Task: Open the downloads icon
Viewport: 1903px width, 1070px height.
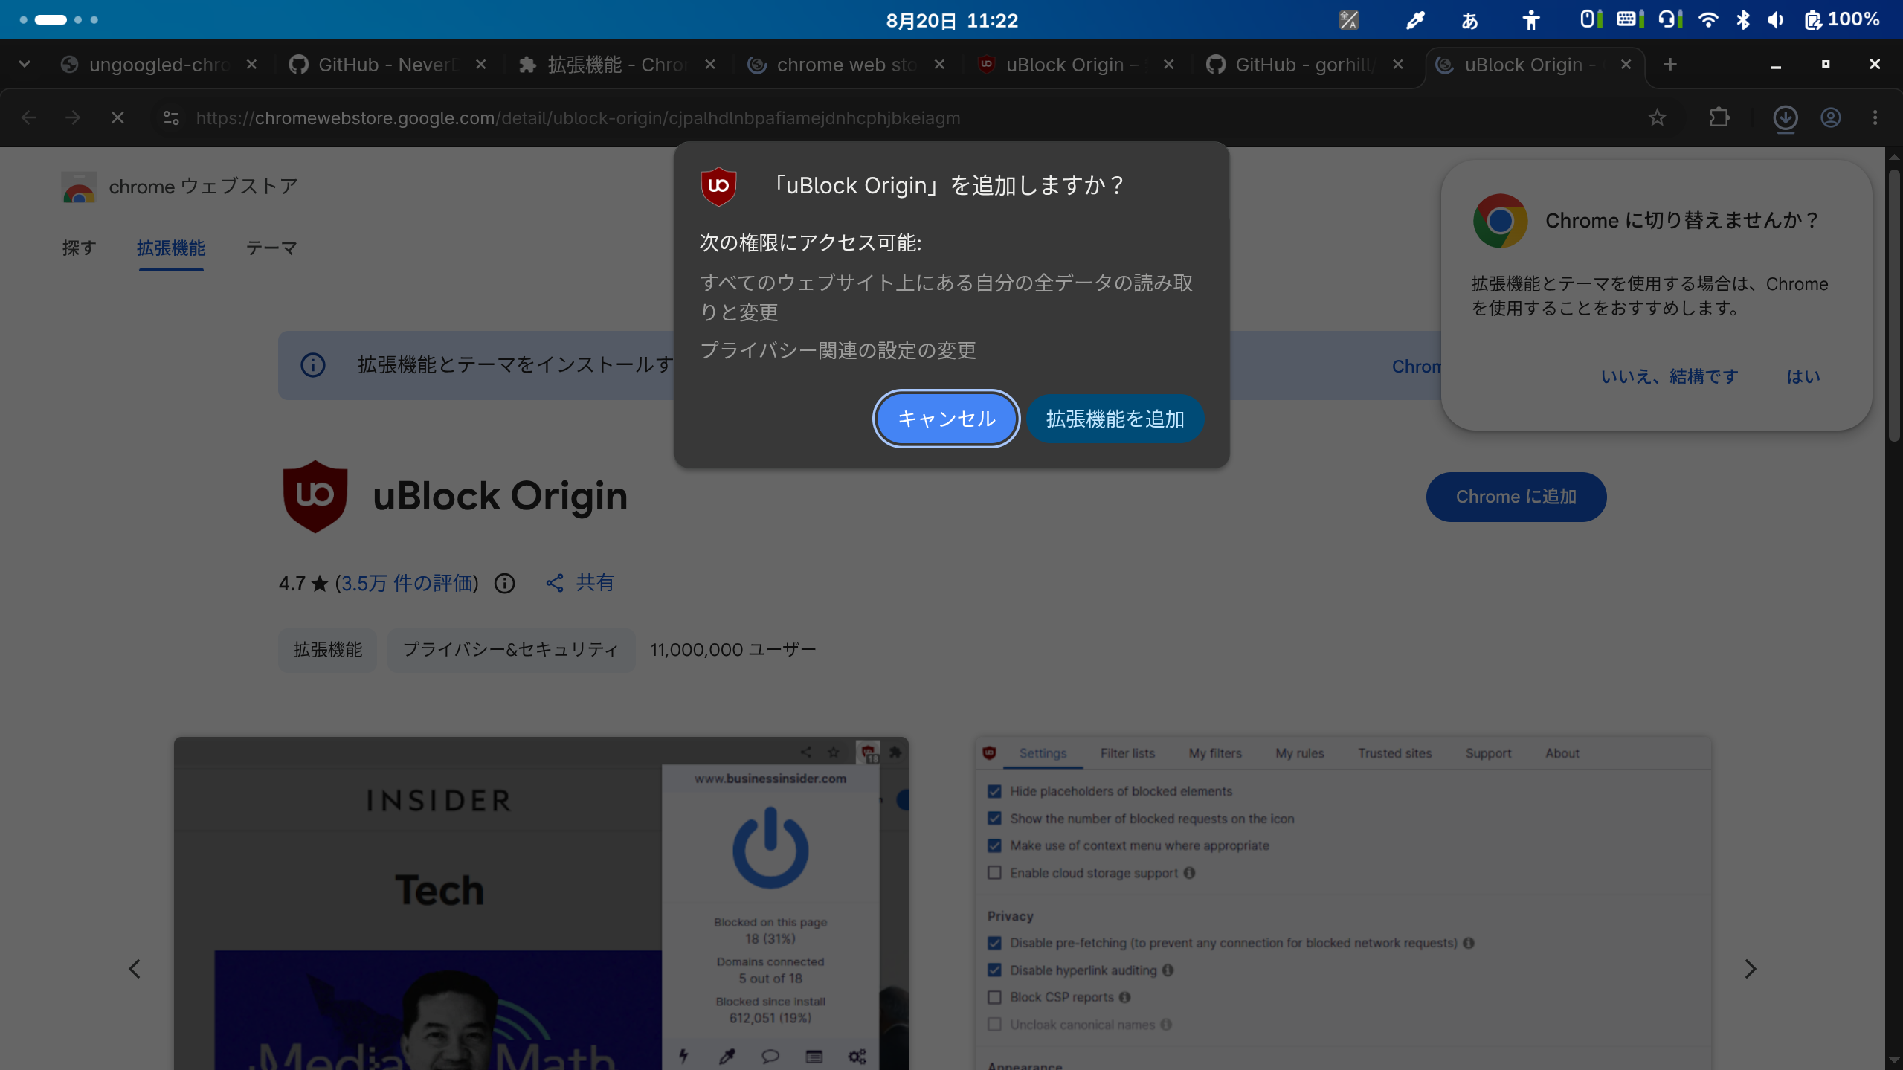Action: point(1785,118)
